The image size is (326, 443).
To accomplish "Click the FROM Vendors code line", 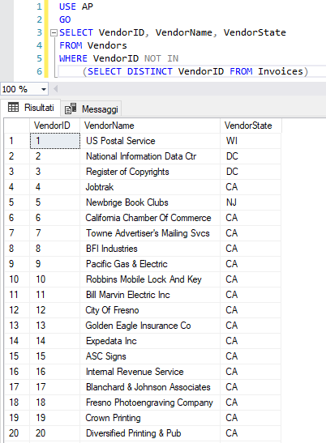I will 93,45.
